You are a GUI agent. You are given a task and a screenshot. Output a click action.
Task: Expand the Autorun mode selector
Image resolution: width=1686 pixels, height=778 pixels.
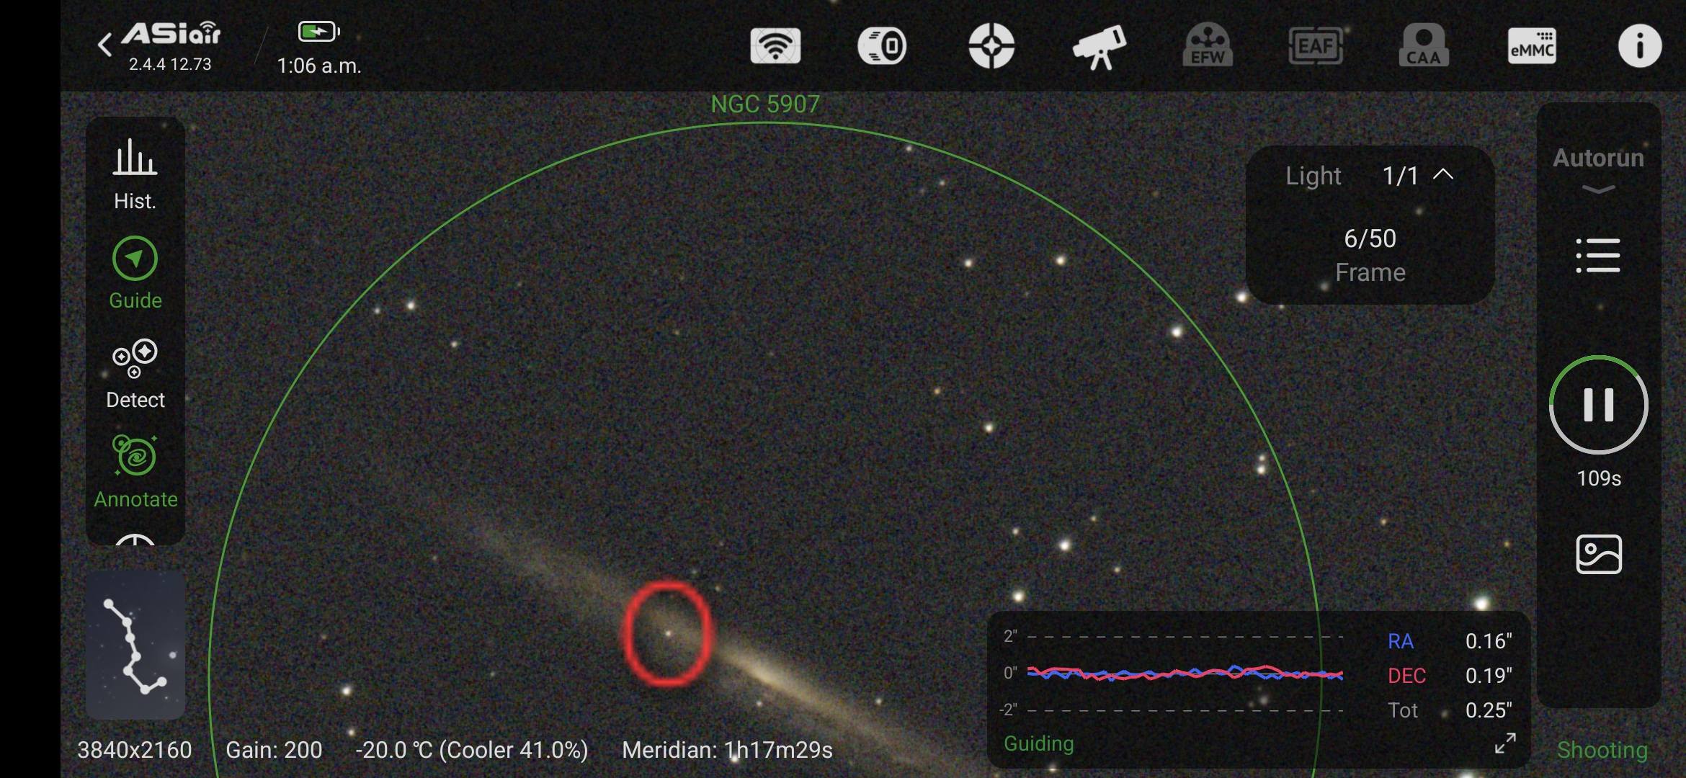(x=1598, y=170)
